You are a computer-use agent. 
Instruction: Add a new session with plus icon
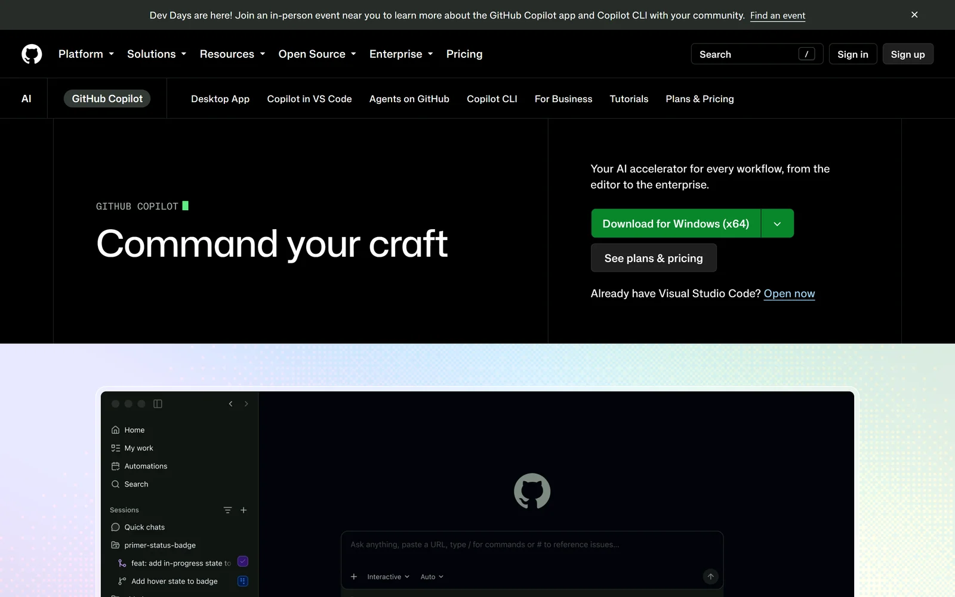(244, 510)
